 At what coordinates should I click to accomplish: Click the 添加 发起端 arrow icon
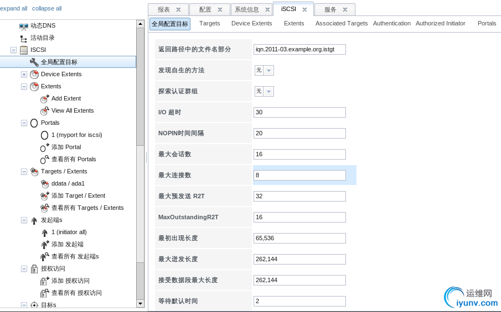coord(45,244)
